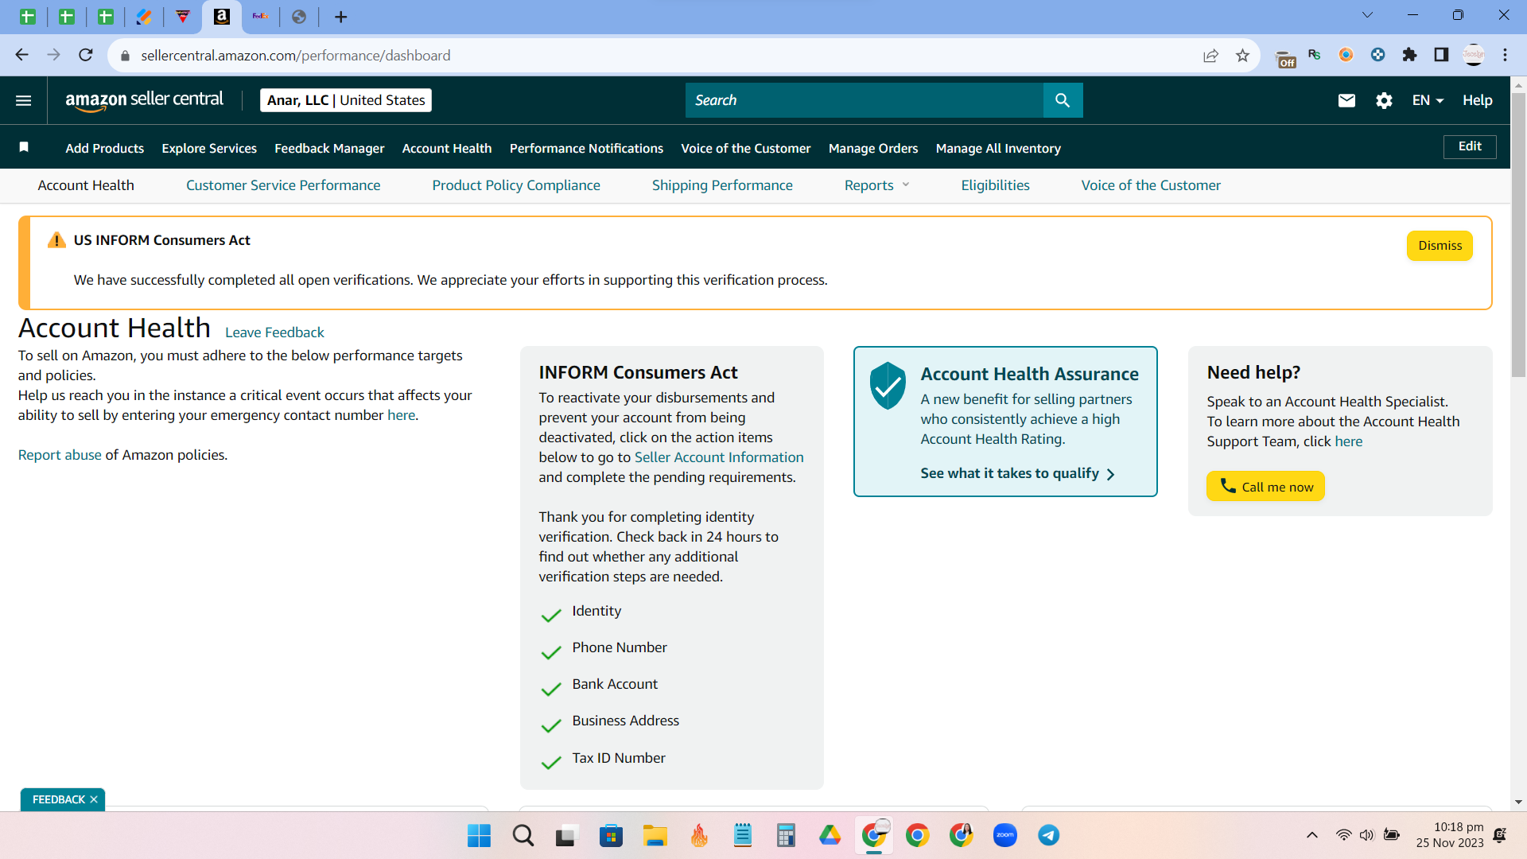The width and height of the screenshot is (1527, 859).
Task: Click the Account Health Assurance shield icon
Action: (x=888, y=386)
